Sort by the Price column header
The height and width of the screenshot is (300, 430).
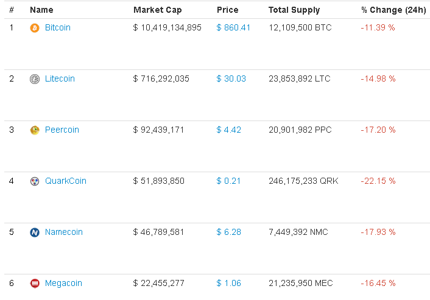pos(227,10)
